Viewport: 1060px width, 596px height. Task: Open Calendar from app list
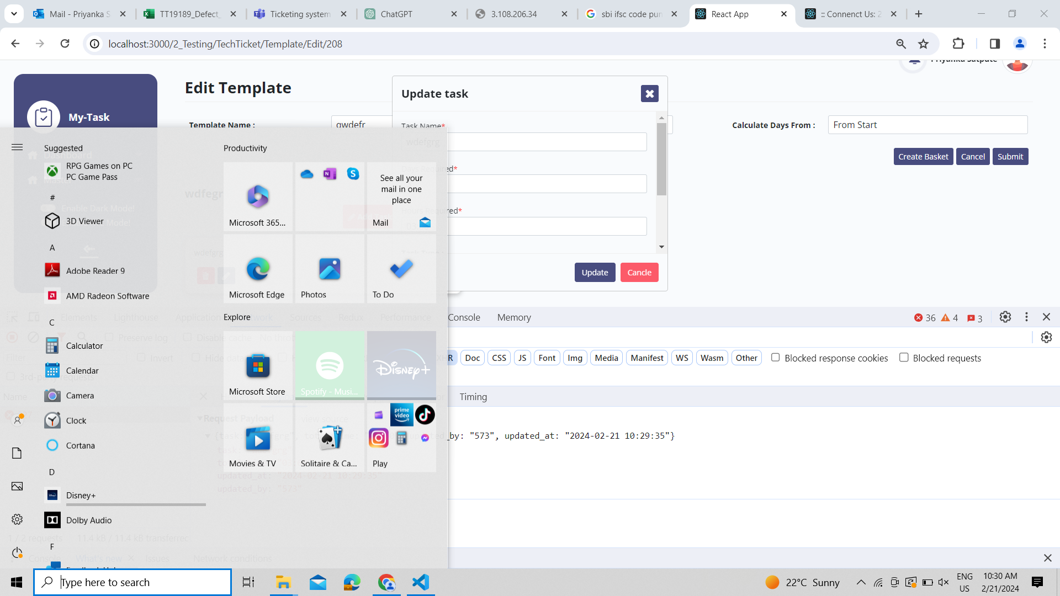click(125, 370)
